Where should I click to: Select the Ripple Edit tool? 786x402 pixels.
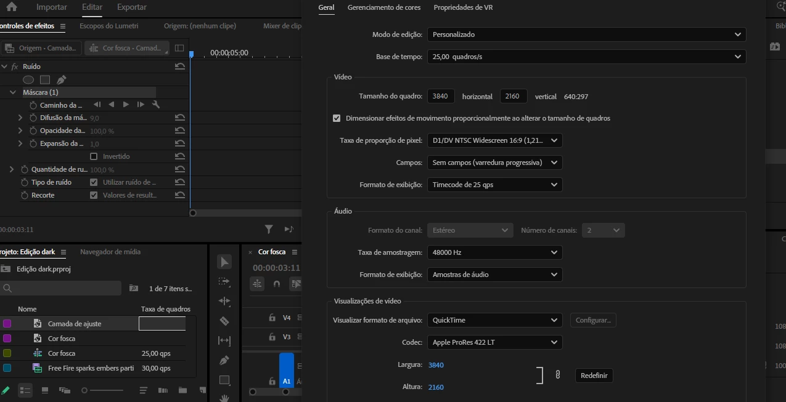224,301
